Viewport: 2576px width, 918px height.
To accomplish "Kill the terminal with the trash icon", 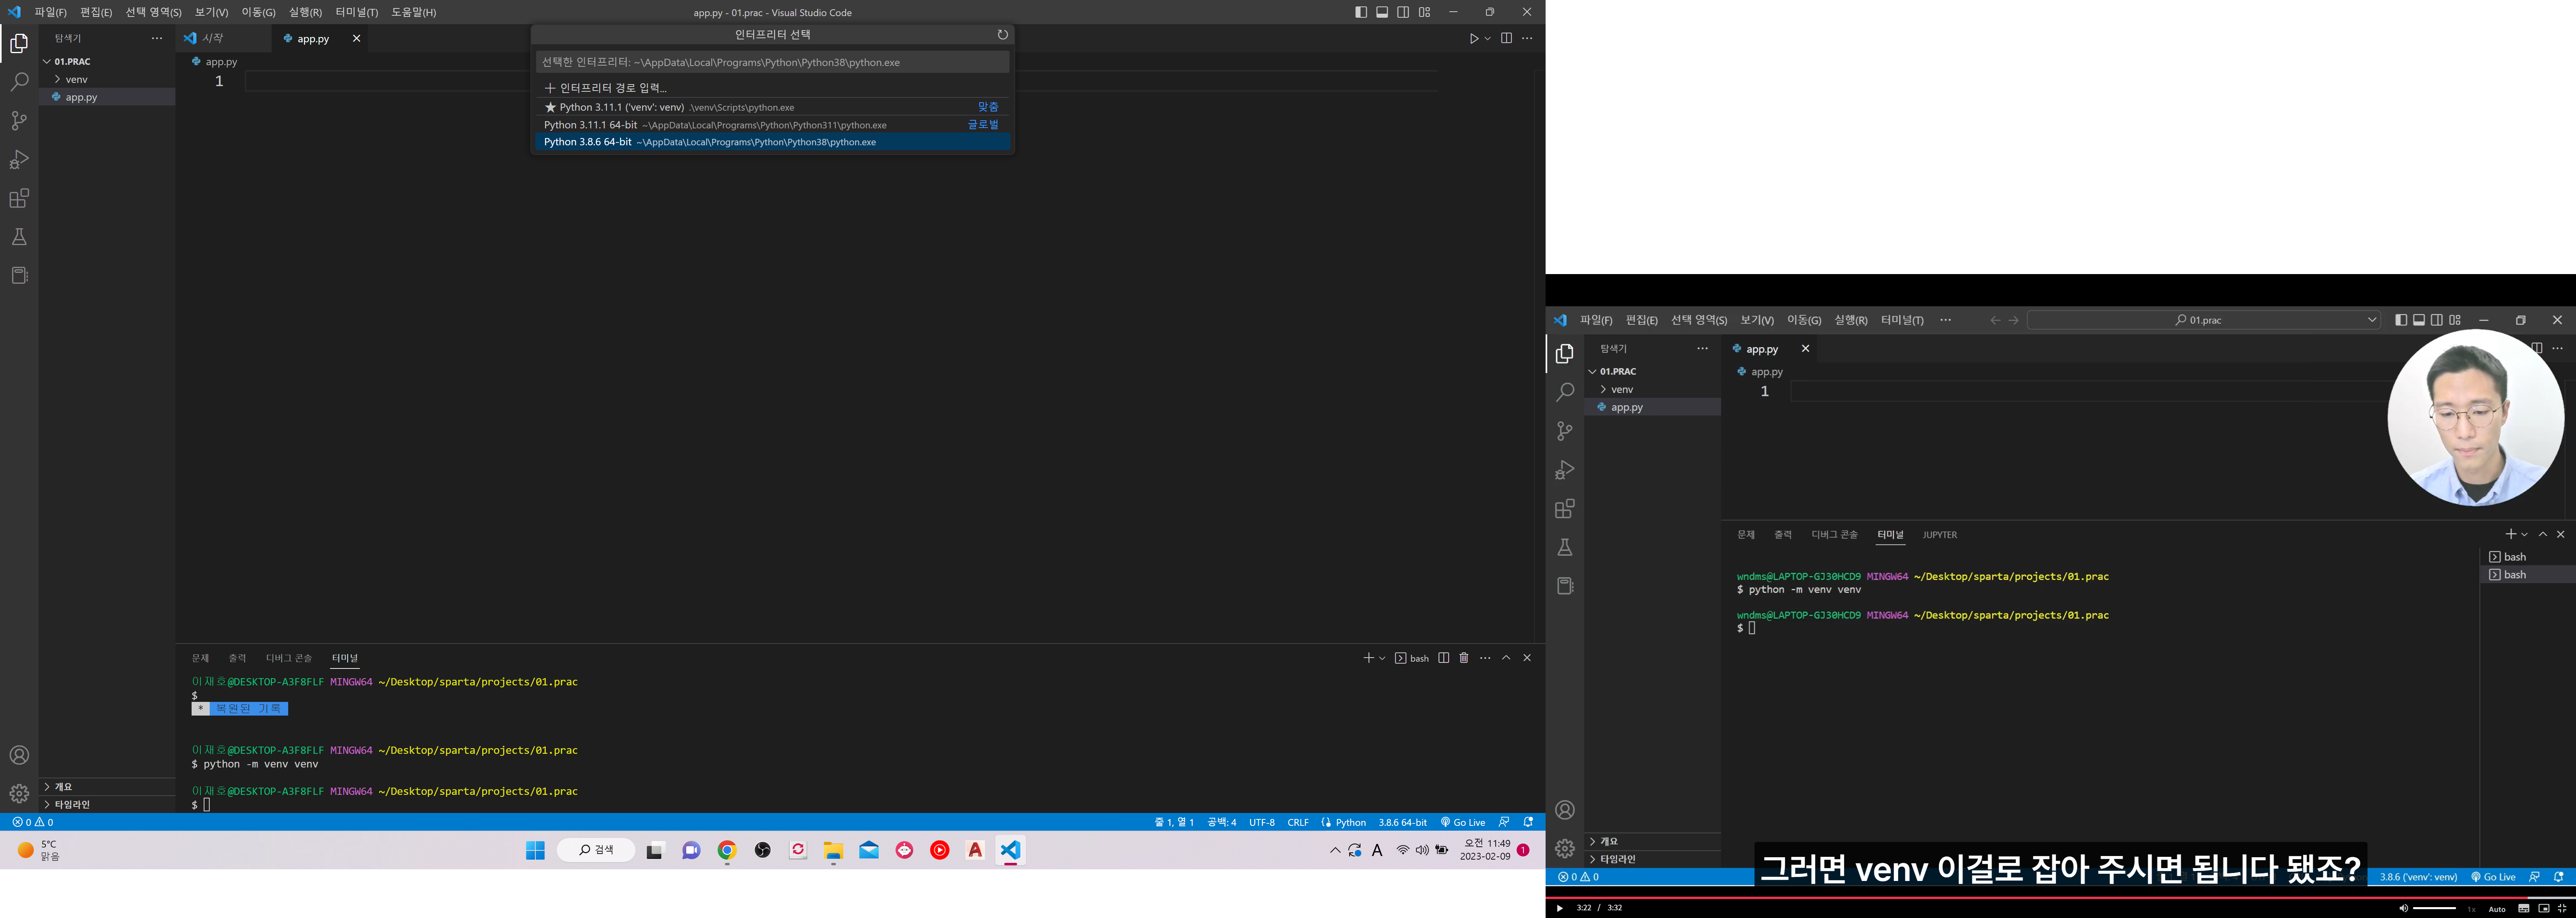I will pos(1464,658).
